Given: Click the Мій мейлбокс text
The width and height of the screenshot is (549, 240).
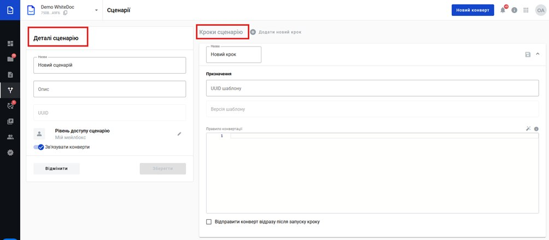Looking at the screenshot, I should click(x=71, y=137).
